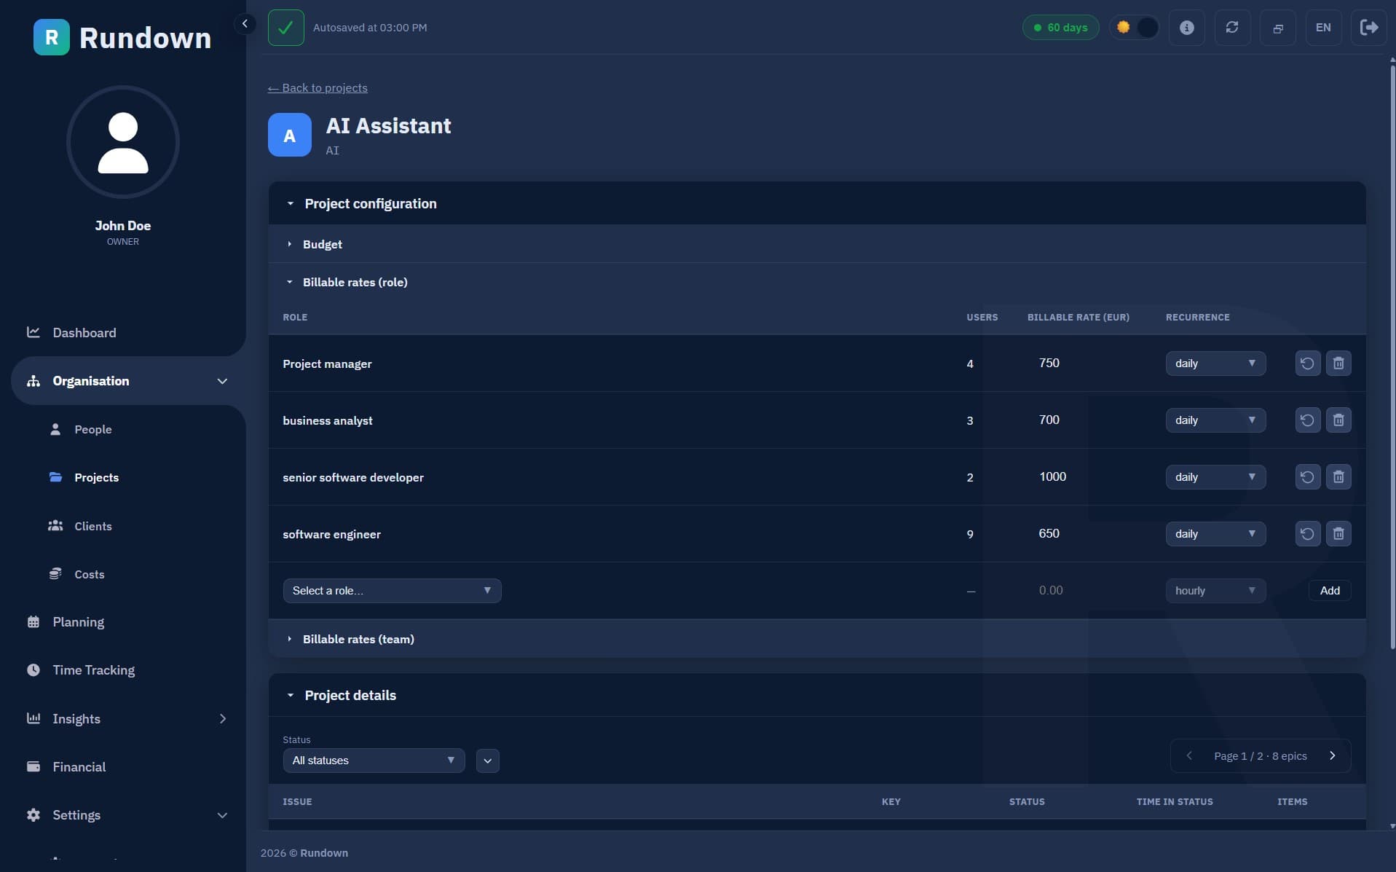Open recurrence dropdown for business analyst

[1215, 420]
